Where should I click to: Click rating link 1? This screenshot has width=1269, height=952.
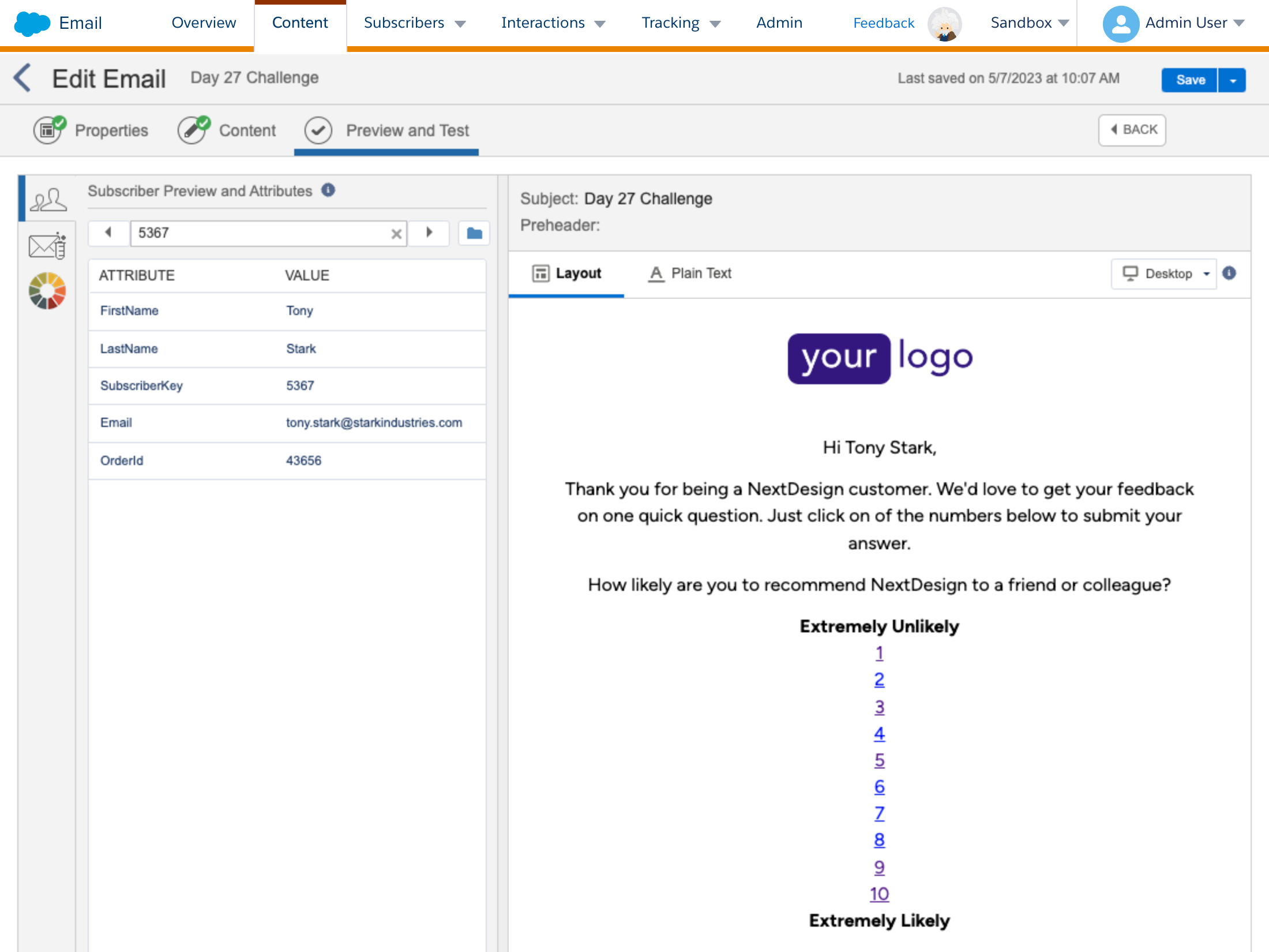tap(879, 653)
